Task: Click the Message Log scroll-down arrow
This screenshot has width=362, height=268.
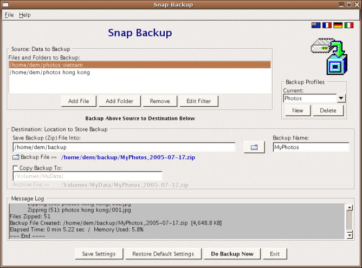Action: click(x=350, y=234)
